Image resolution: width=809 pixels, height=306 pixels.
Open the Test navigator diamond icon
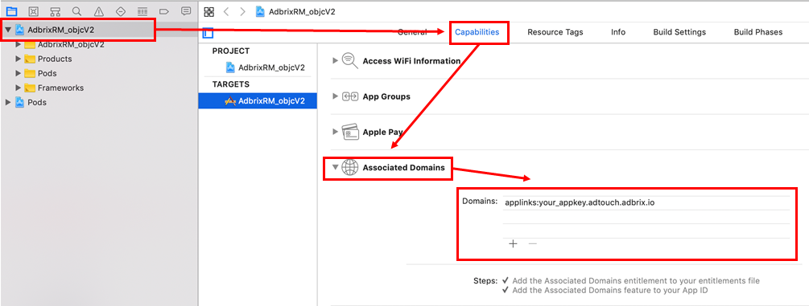(x=121, y=10)
